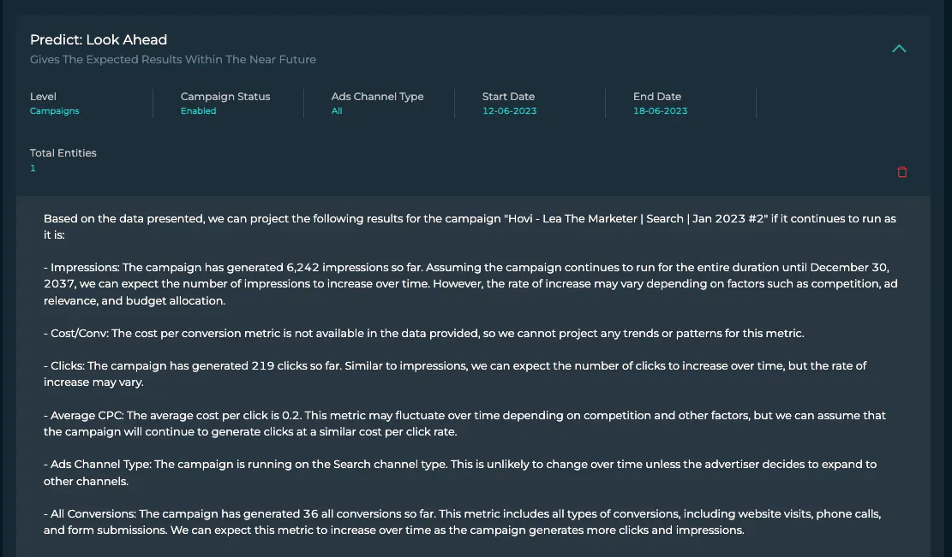Click the subtitle Gives The Expected Results
Image resolution: width=952 pixels, height=557 pixels.
pyautogui.click(x=173, y=59)
